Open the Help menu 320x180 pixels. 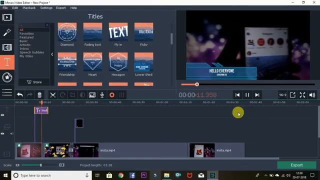[73, 8]
